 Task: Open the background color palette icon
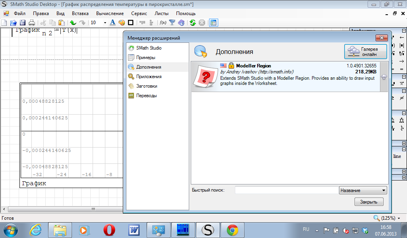click(122, 23)
